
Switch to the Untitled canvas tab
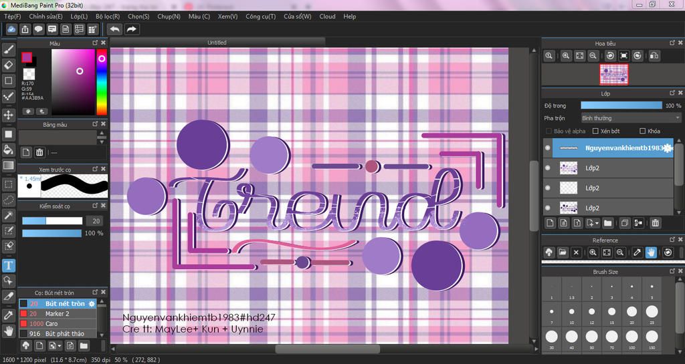(x=217, y=42)
